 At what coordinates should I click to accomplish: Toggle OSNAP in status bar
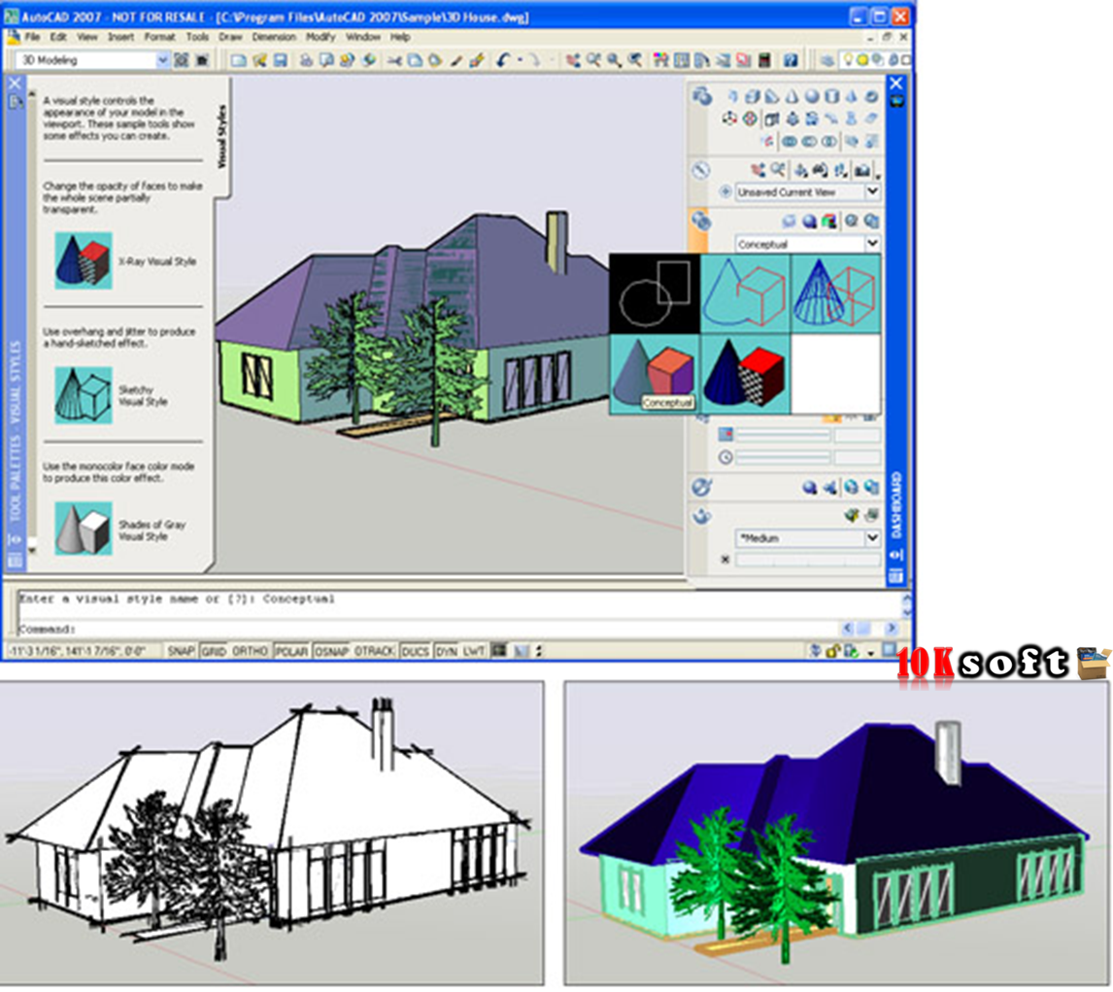pos(331,651)
